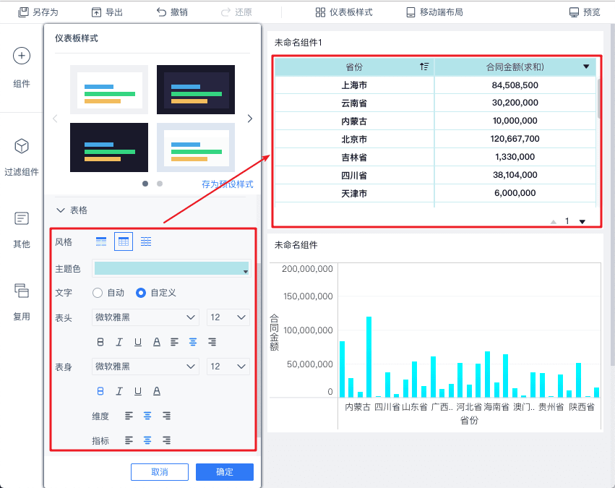This screenshot has width=615, height=488.
Task: Open 仪表板样式 in the top toolbar
Action: (344, 12)
